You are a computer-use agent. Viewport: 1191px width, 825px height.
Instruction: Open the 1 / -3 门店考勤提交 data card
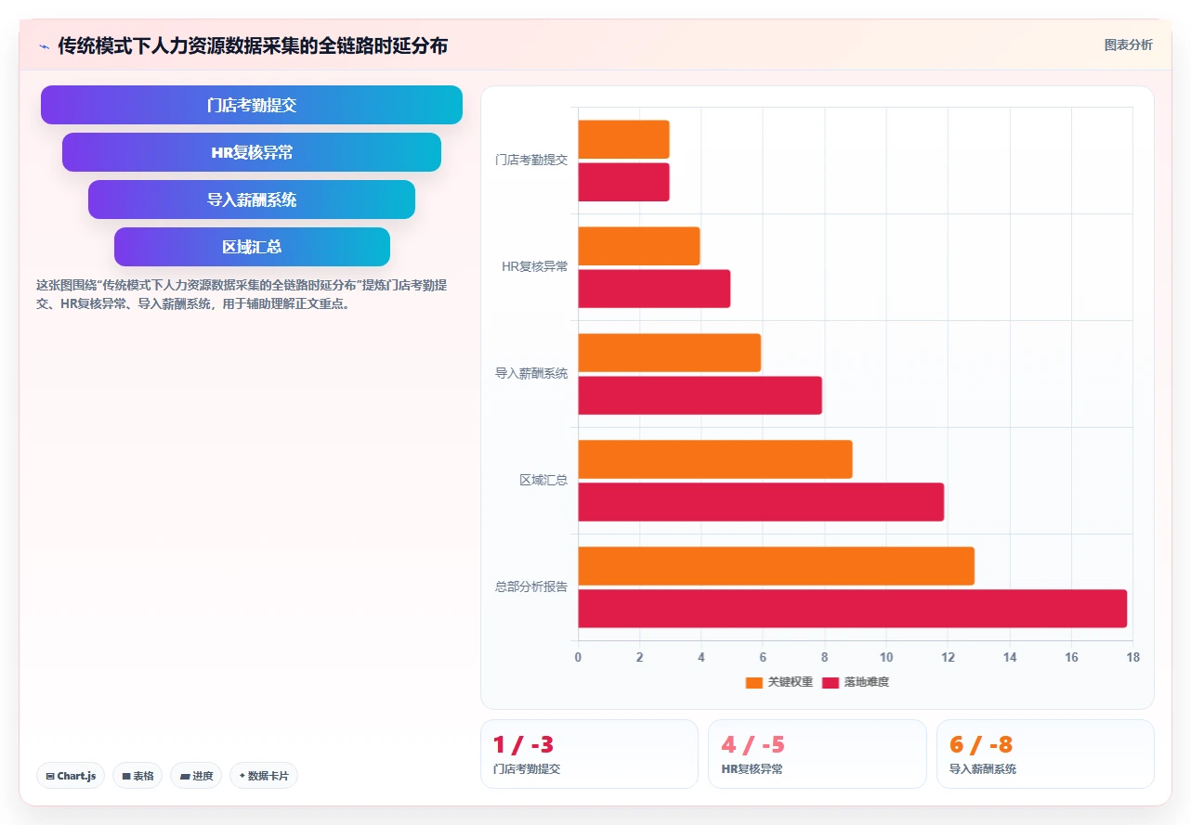[x=589, y=754]
